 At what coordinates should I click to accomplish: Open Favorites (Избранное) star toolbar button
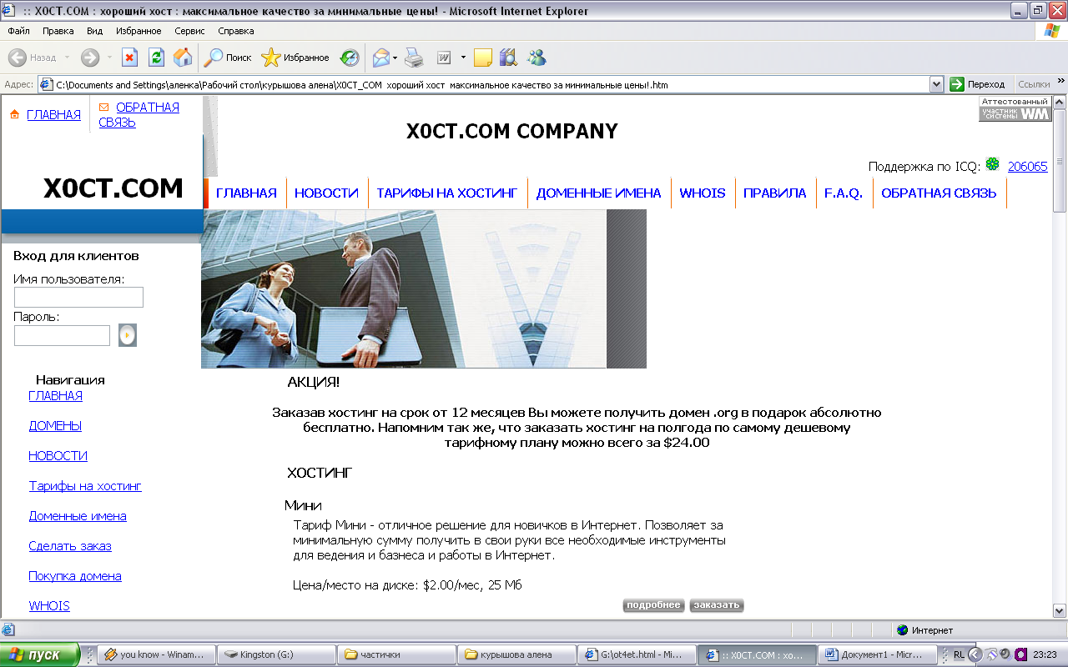pyautogui.click(x=295, y=58)
